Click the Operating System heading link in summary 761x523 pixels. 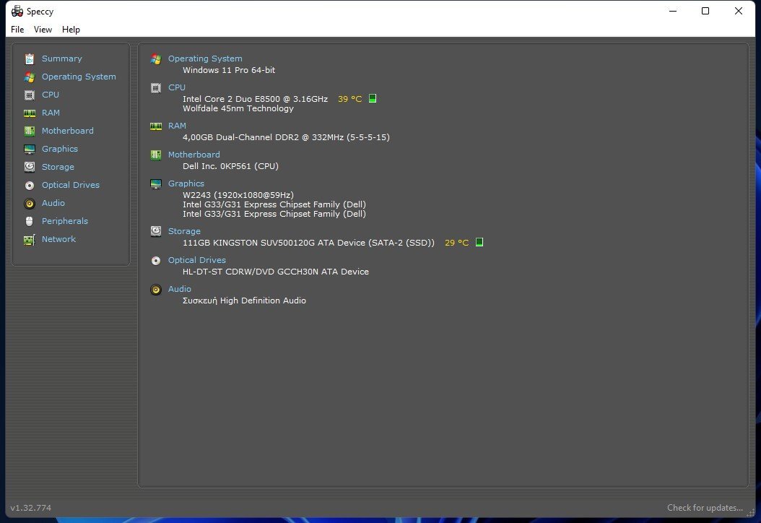[x=205, y=59]
